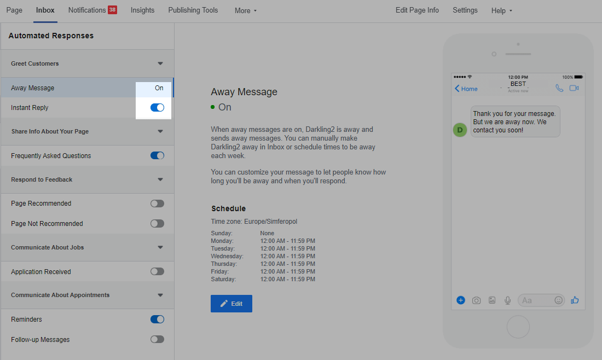This screenshot has width=602, height=360.
Task: Open the Page tab
Action: pos(14,10)
